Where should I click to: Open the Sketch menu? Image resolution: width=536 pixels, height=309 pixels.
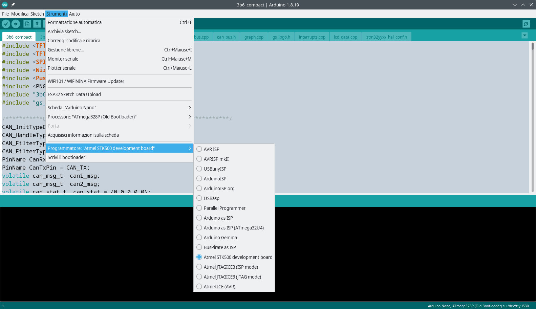coord(37,14)
